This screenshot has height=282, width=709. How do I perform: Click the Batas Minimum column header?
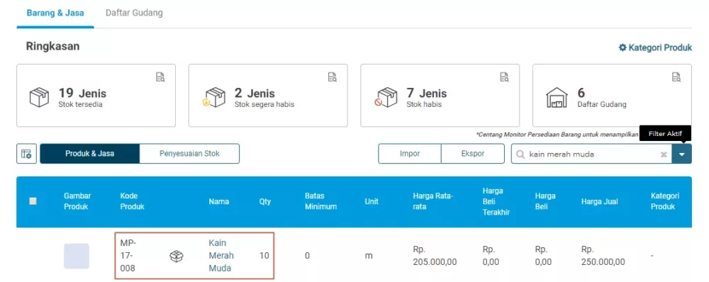(320, 201)
